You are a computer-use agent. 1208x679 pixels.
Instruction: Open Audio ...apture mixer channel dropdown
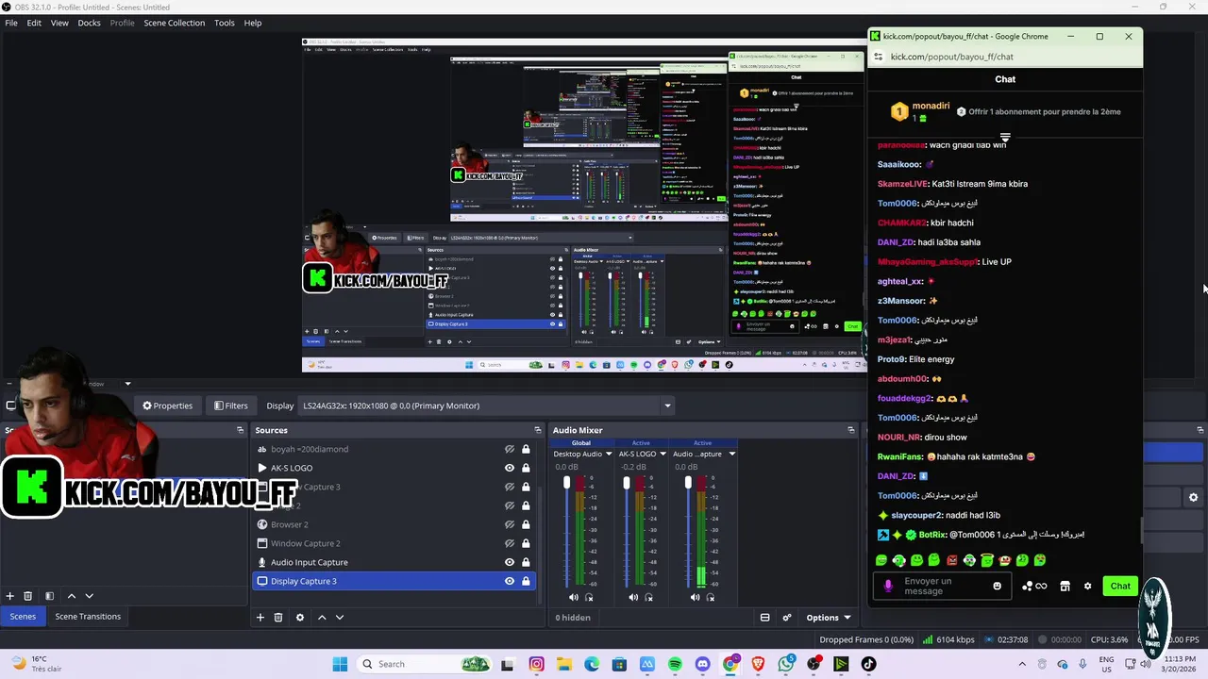pyautogui.click(x=731, y=454)
